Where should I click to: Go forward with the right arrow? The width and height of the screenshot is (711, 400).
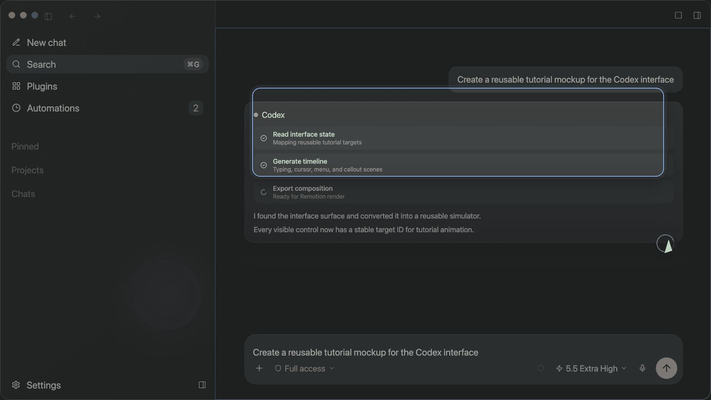tap(97, 16)
